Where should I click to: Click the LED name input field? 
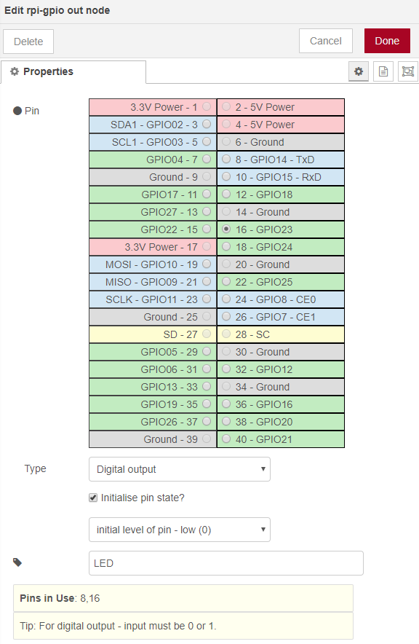point(226,563)
